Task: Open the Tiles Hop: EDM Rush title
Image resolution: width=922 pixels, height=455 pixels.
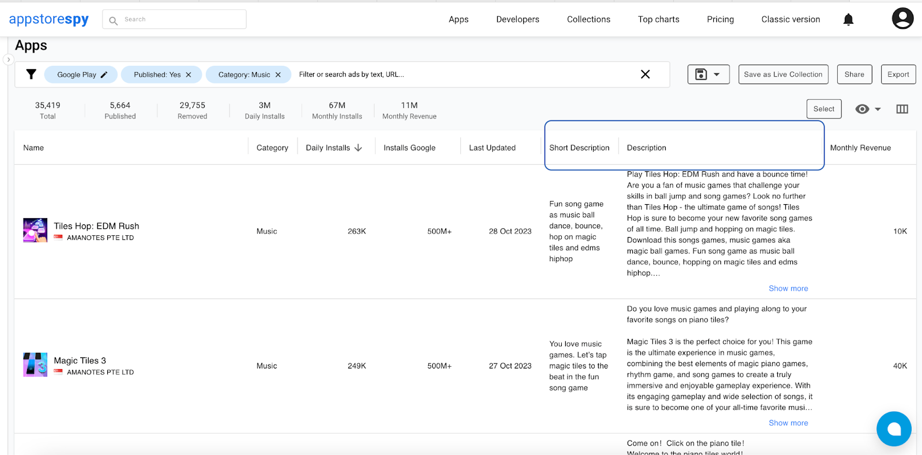Action: 96,226
